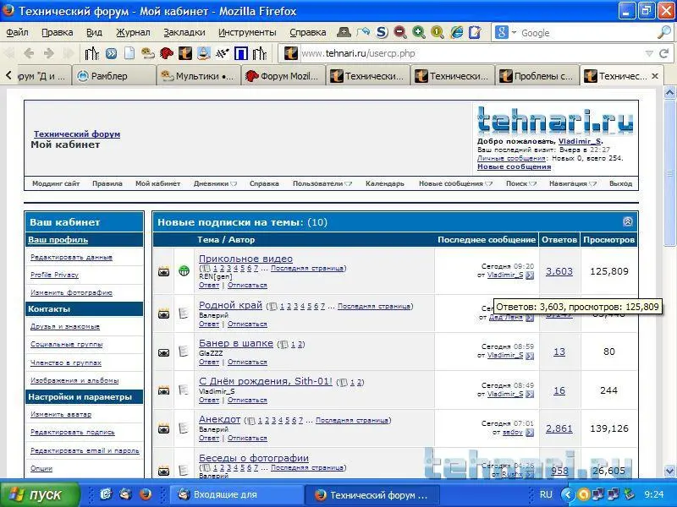Click the blank page bookmark icon

[x=129, y=53]
